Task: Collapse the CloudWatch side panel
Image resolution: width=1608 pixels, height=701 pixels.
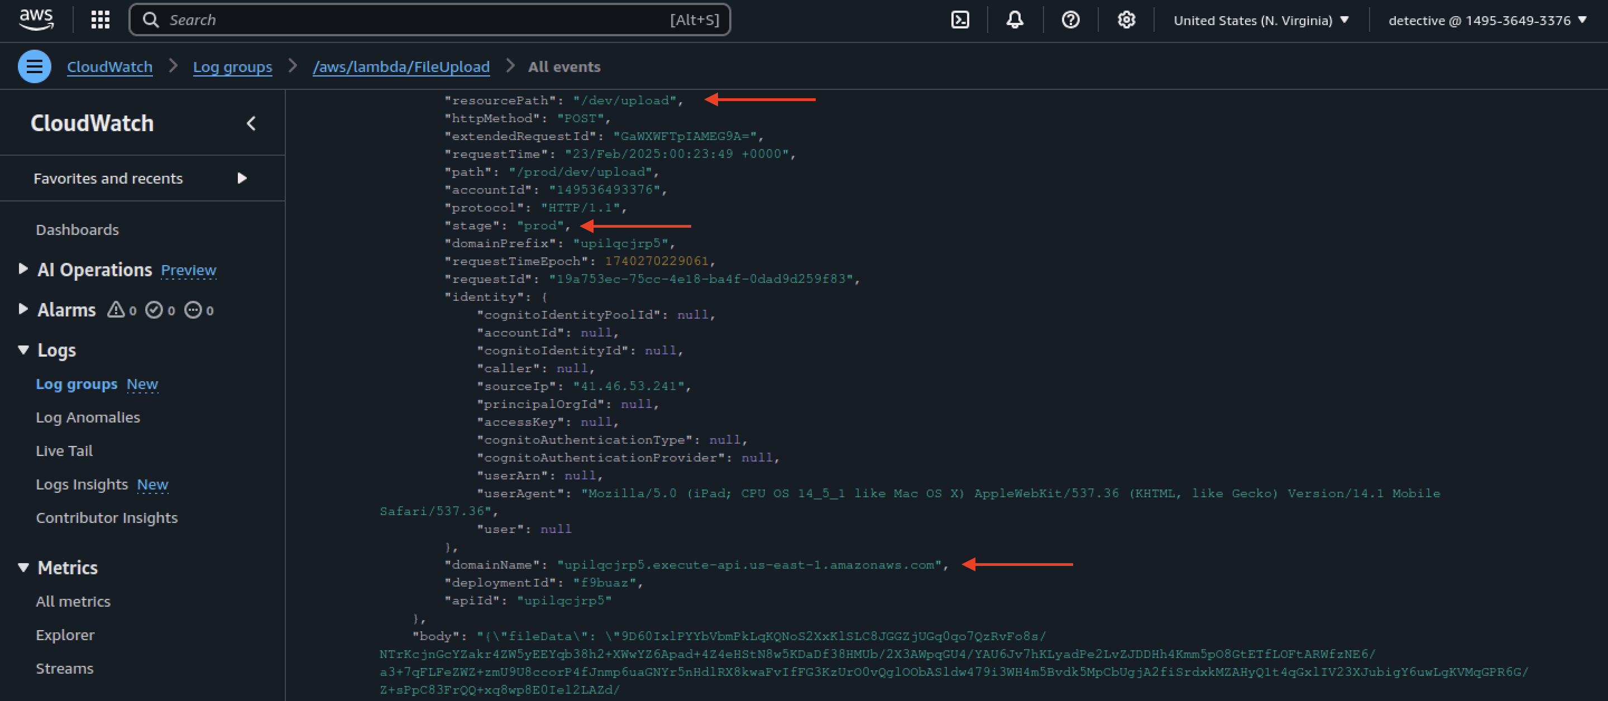Action: [251, 123]
